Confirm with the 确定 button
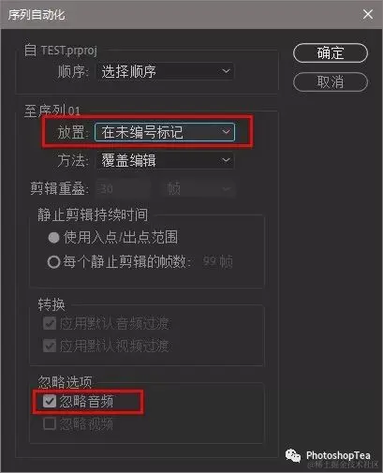The width and height of the screenshot is (383, 473). tap(331, 53)
